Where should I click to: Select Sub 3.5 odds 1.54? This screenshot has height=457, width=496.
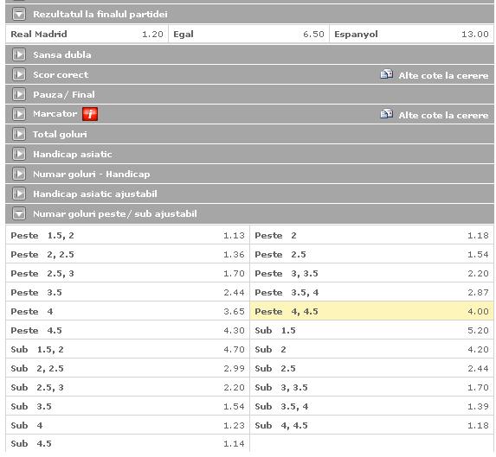point(128,406)
